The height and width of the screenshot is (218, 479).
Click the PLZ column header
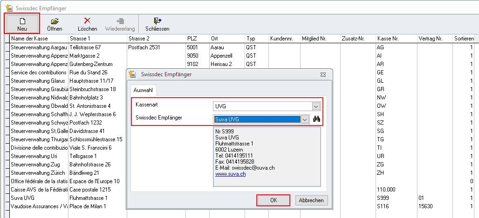tap(192, 38)
